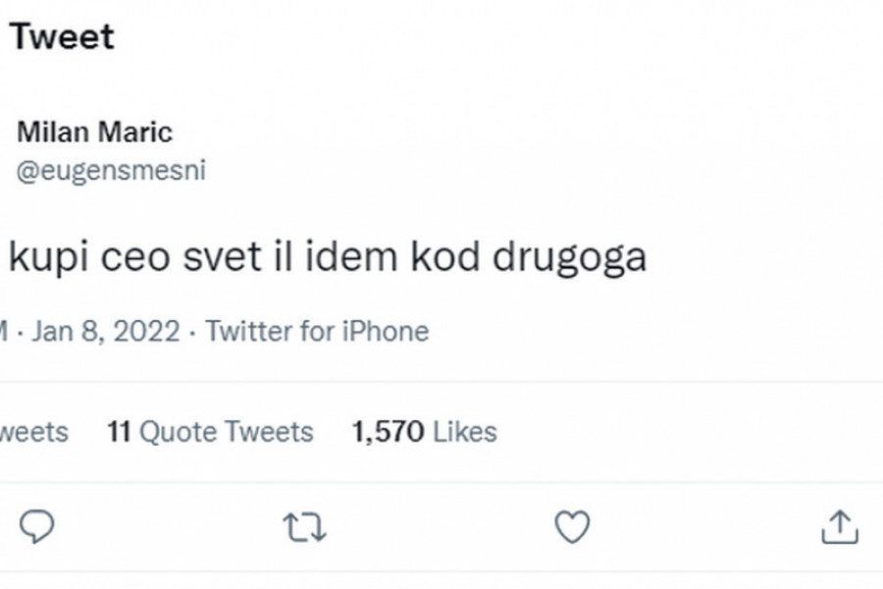Click the Tweet page heading

point(62,36)
